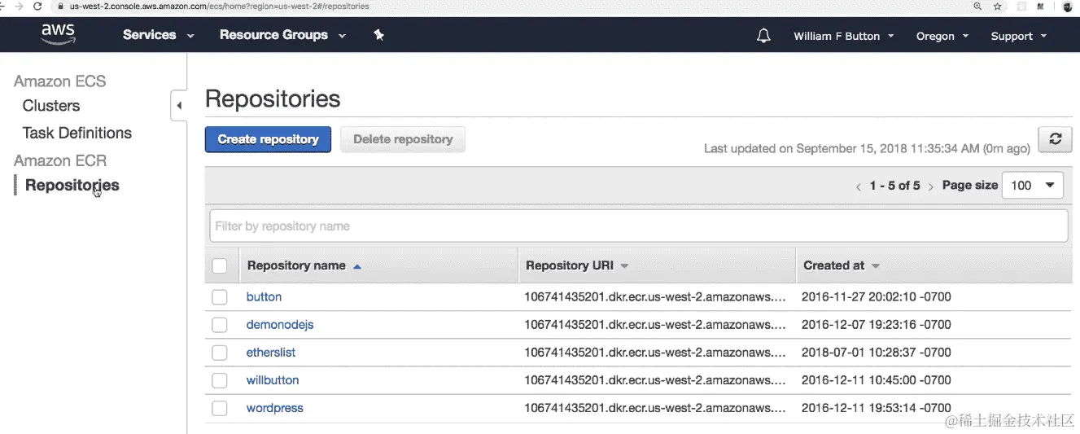The height and width of the screenshot is (434, 1080).
Task: Click the Create repository button
Action: (x=268, y=139)
